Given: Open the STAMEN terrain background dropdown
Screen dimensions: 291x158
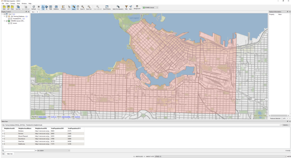Looking at the screenshot, I should (x=150, y=8).
